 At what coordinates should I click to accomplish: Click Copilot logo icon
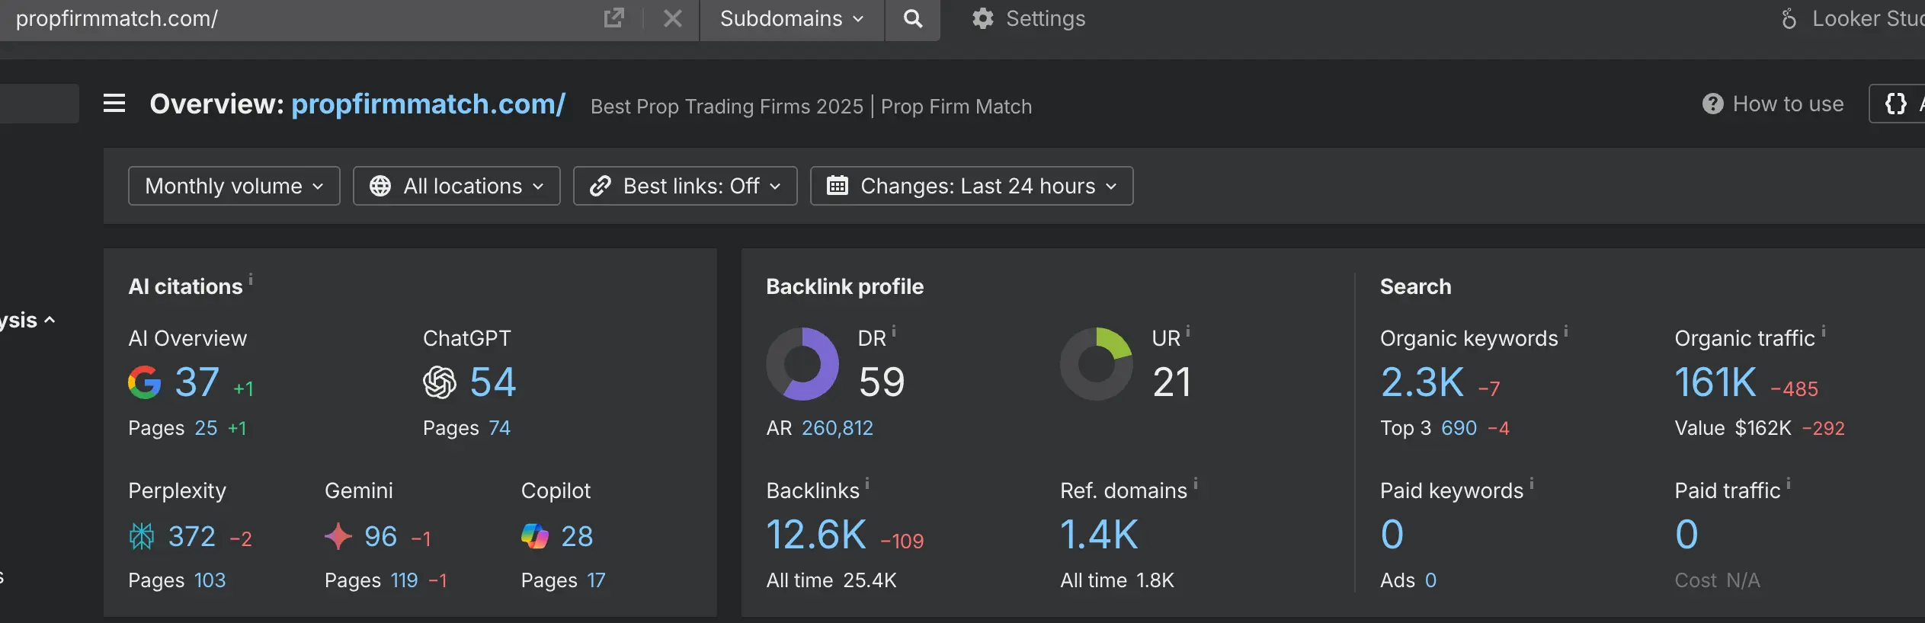535,536
